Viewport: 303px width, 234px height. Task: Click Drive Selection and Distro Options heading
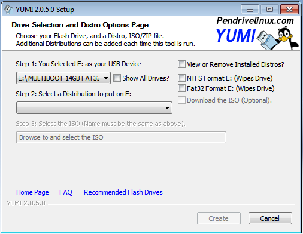80,25
